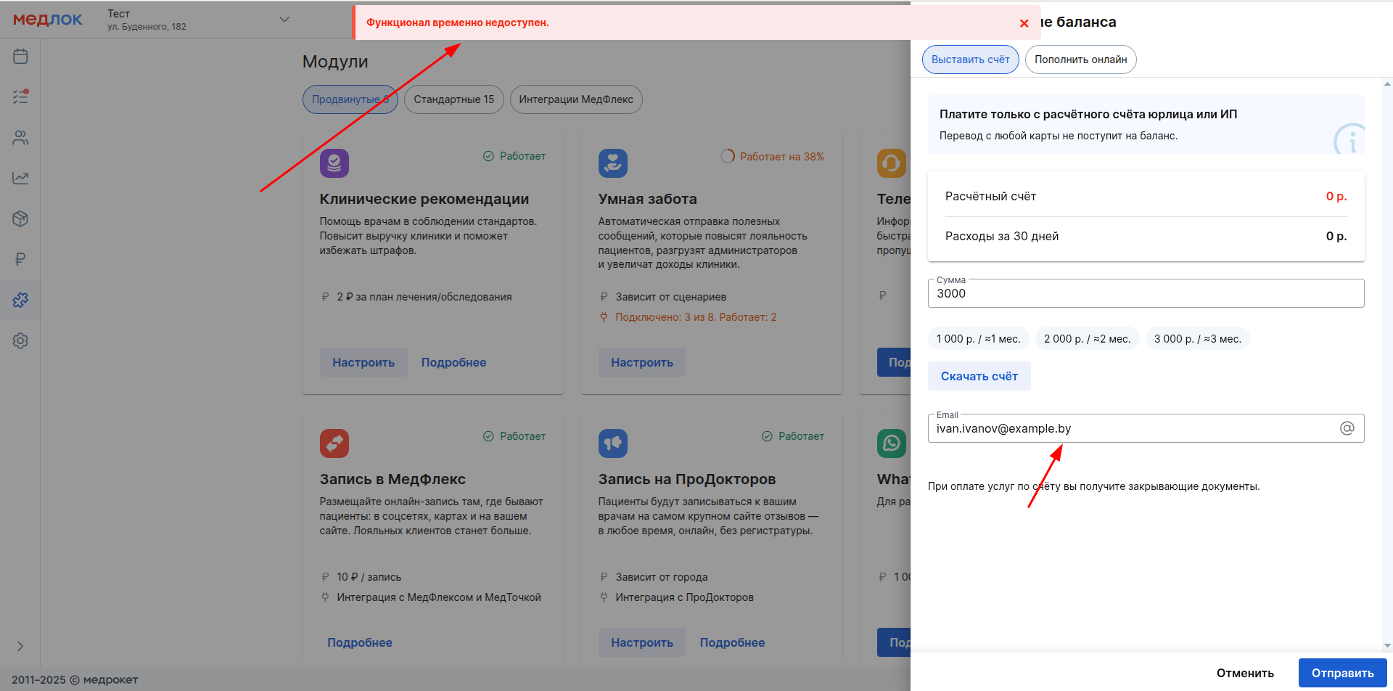1393x691 pixels.
Task: Open the box (warehouse) sidebar icon
Action: 20,218
